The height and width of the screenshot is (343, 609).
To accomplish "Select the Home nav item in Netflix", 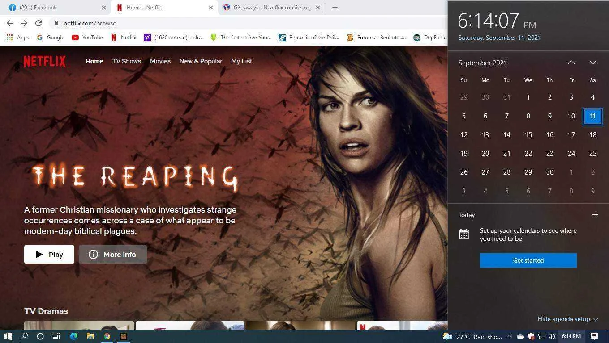I will coord(94,61).
